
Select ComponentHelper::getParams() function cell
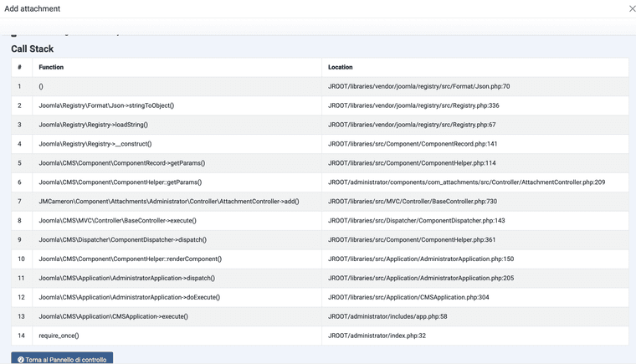(177, 182)
